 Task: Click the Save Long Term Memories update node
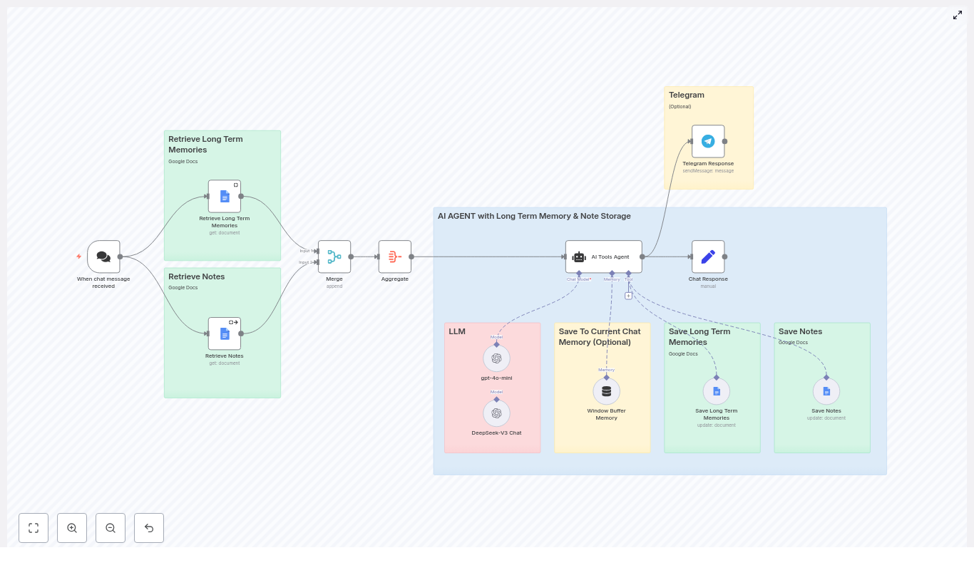pyautogui.click(x=716, y=390)
